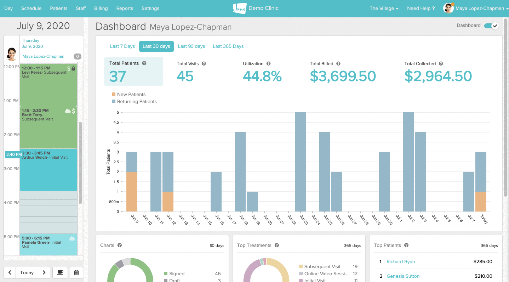Select the Total Patients metric card
This screenshot has height=282, width=509.
[x=133, y=71]
